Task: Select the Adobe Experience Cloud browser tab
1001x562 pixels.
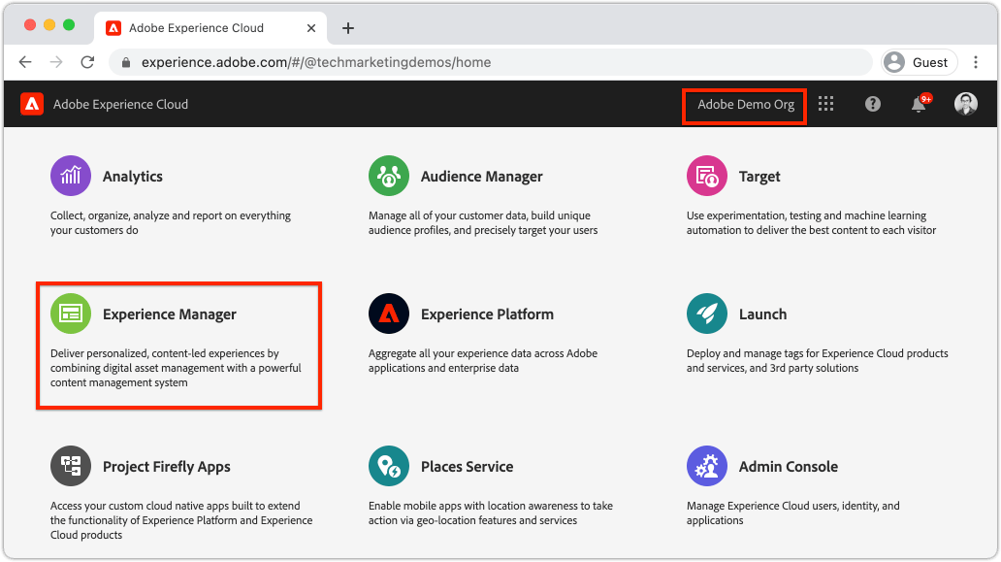Action: [x=199, y=27]
